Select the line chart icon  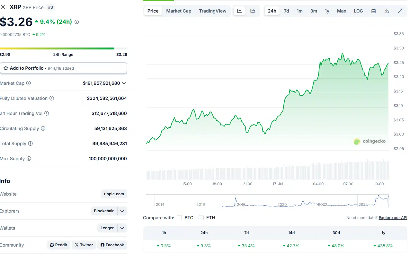(x=239, y=11)
